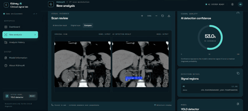Zoom in on scan with plus icon
Viewport: 248px width, 111px height.
click(142, 16)
